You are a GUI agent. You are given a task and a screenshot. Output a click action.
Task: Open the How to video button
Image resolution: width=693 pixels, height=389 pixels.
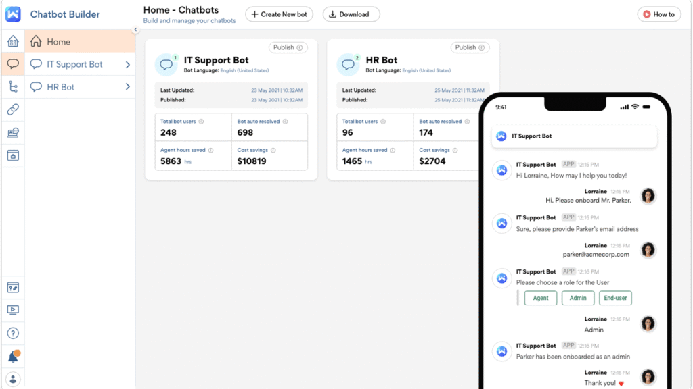coord(658,14)
